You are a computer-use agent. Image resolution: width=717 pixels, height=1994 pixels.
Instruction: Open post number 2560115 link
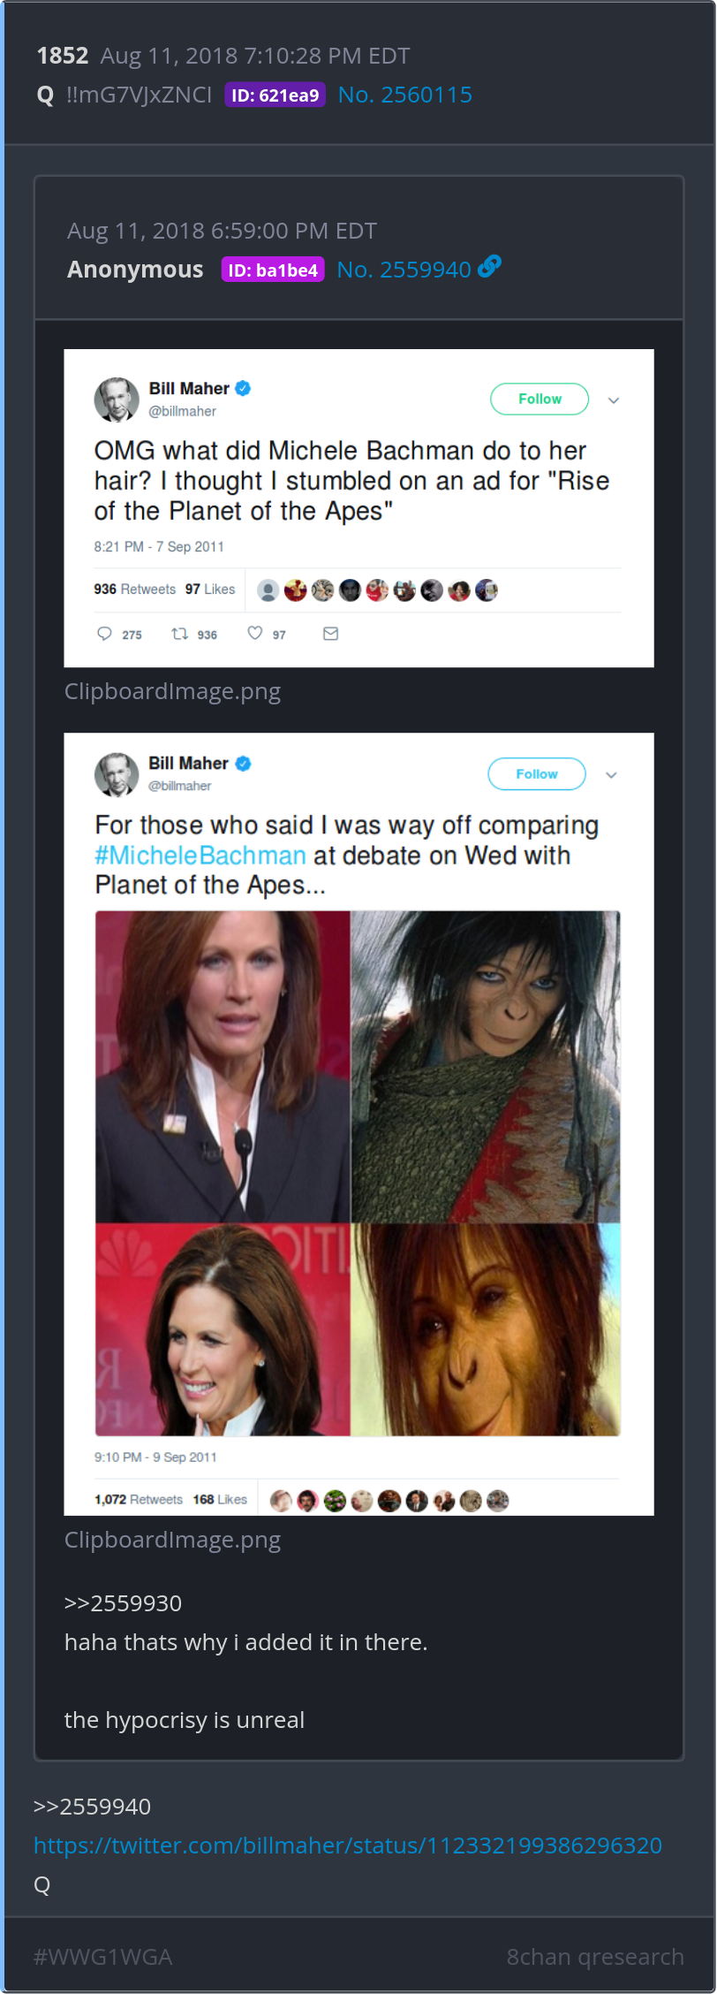click(404, 95)
